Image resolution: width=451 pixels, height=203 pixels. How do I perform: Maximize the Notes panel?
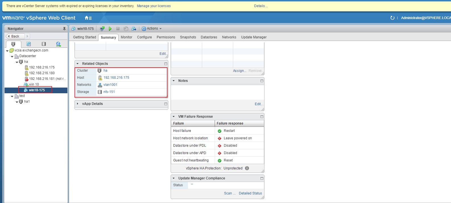(262, 81)
